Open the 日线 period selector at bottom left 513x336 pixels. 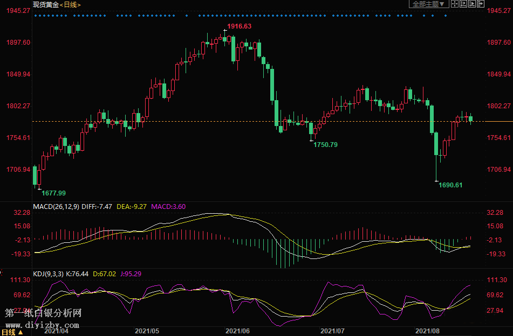12,332
